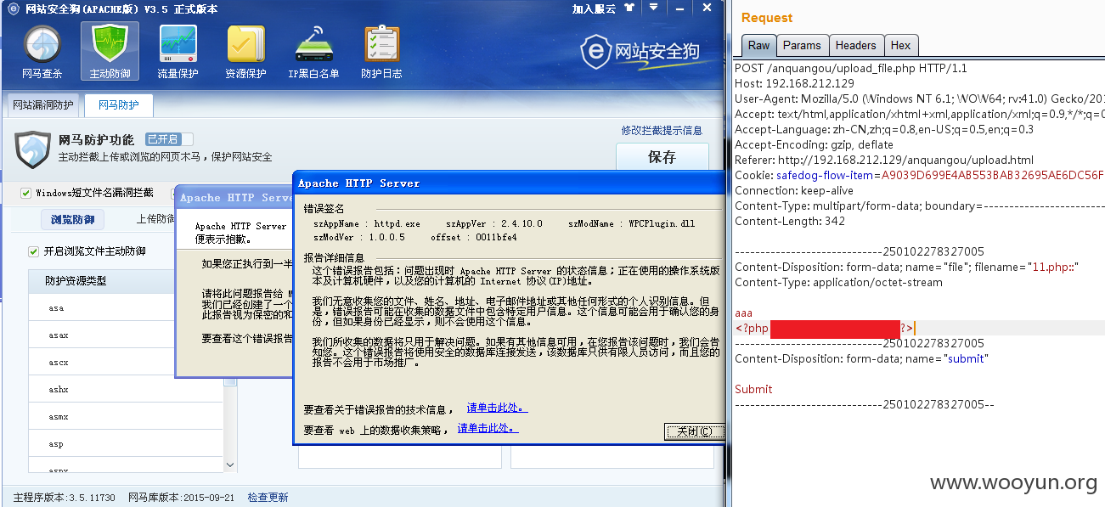The image size is (1105, 507).
Task: Select the asp row in resource list
Action: coord(126,443)
